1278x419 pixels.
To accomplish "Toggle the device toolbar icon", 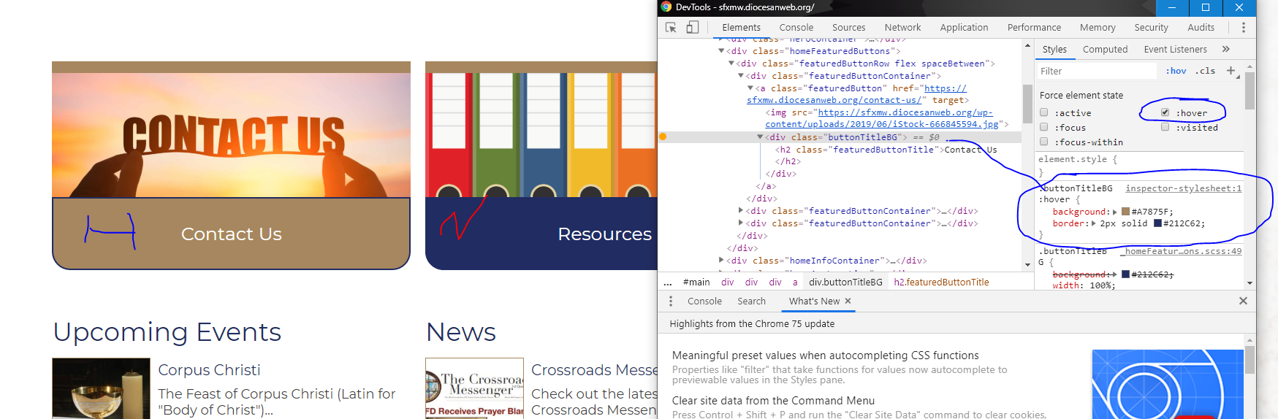I will point(692,28).
